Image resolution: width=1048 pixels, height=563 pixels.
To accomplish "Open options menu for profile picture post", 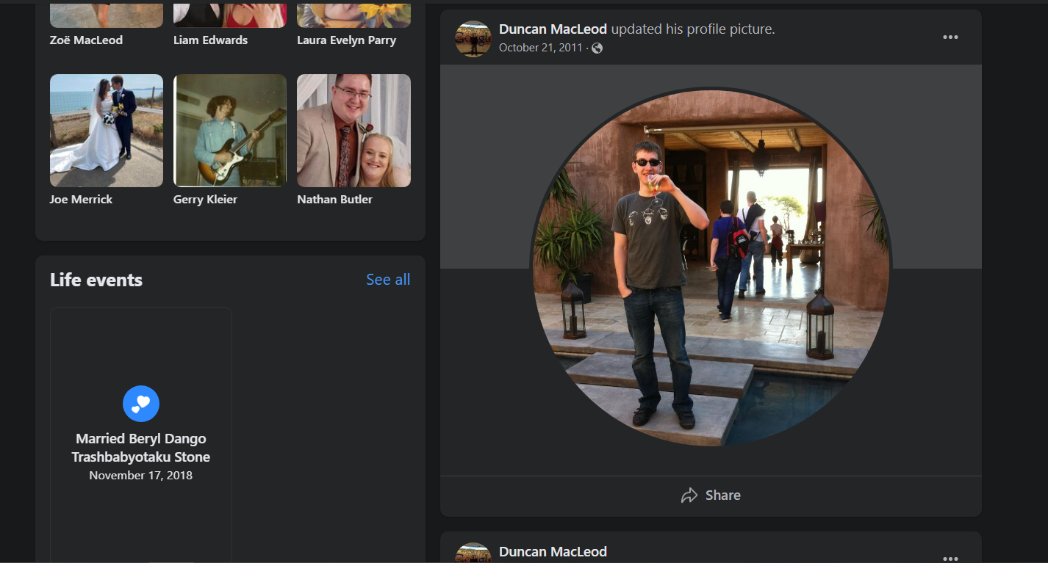I will click(950, 37).
